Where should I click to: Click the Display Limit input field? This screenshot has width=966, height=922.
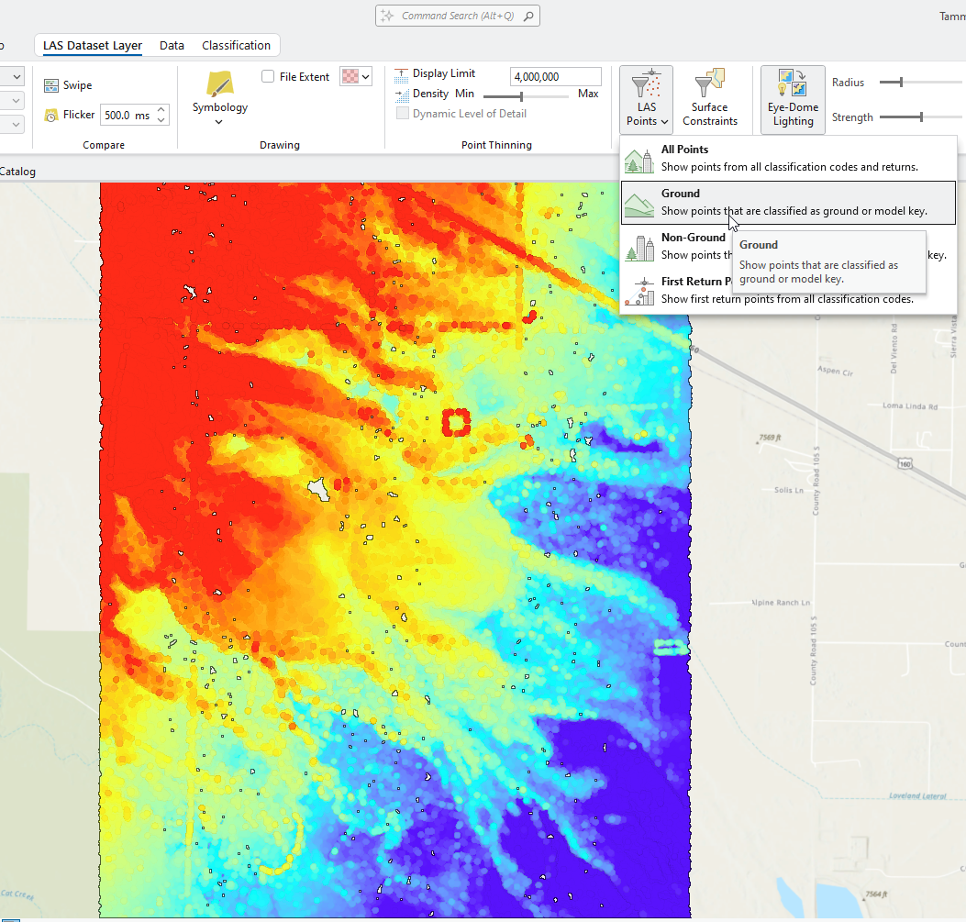(555, 77)
